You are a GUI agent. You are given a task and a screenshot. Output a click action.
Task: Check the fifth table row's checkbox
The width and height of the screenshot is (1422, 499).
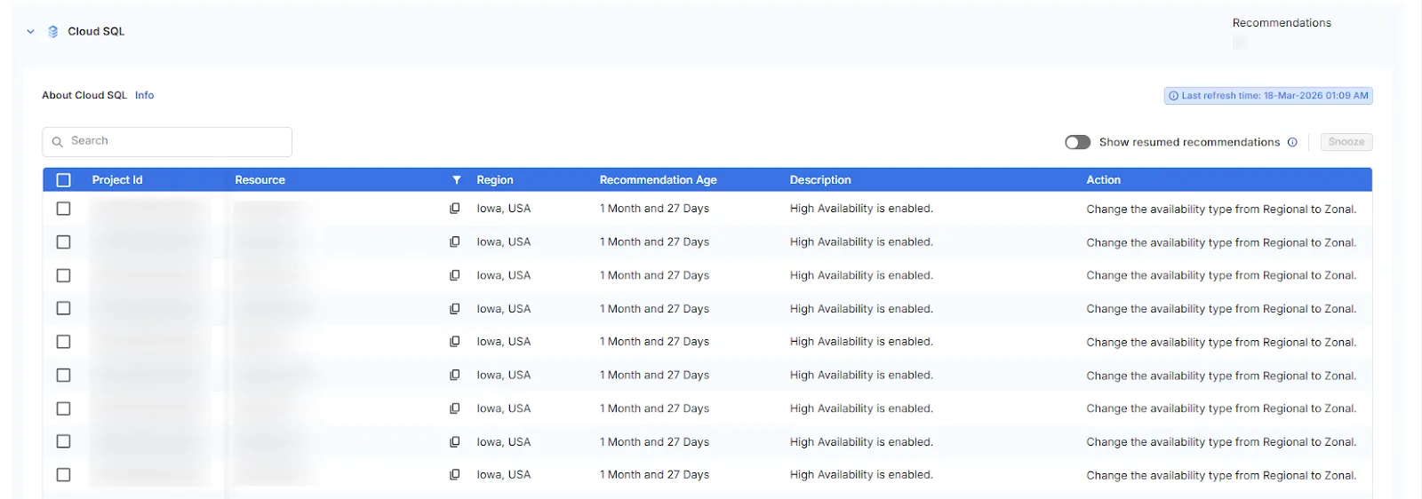click(63, 342)
